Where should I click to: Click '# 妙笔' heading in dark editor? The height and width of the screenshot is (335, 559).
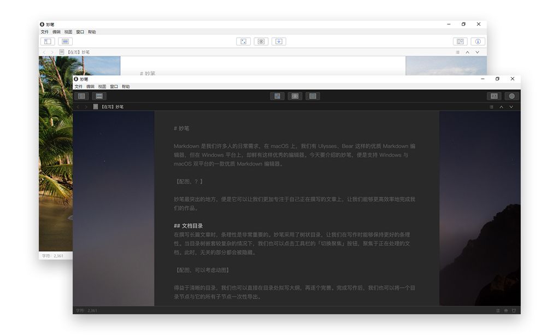[x=181, y=128]
